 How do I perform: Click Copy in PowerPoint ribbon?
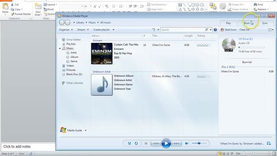[x=16, y=9]
